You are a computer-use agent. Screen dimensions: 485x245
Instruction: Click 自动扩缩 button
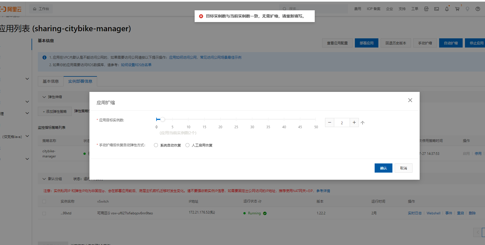[451, 43]
